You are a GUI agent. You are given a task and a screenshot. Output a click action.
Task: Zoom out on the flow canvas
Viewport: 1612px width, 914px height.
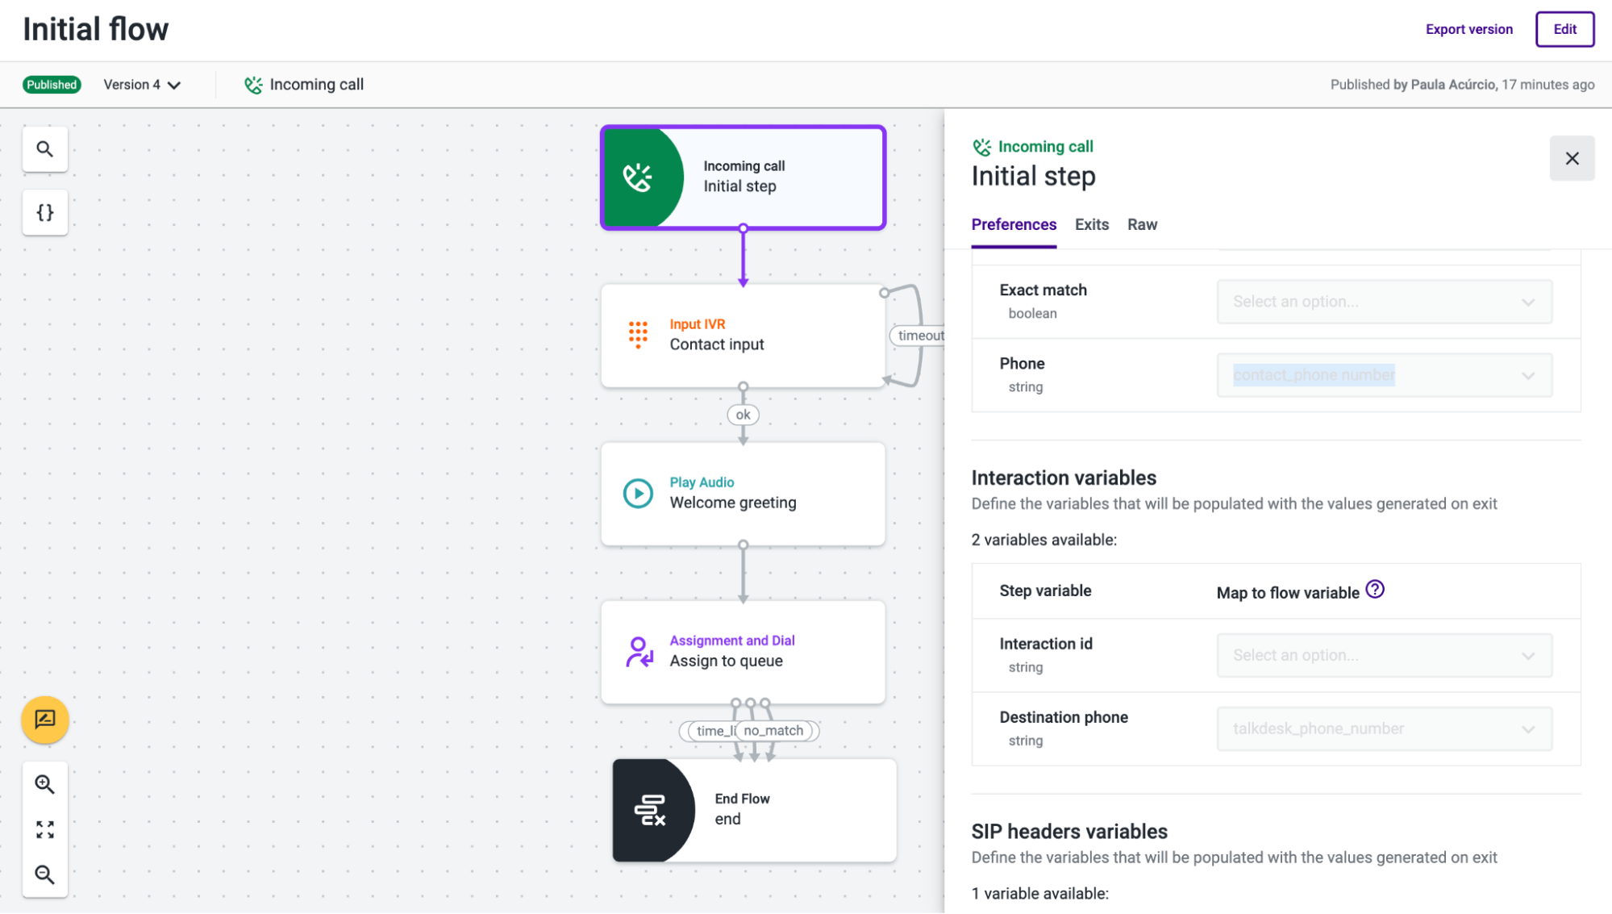click(45, 874)
